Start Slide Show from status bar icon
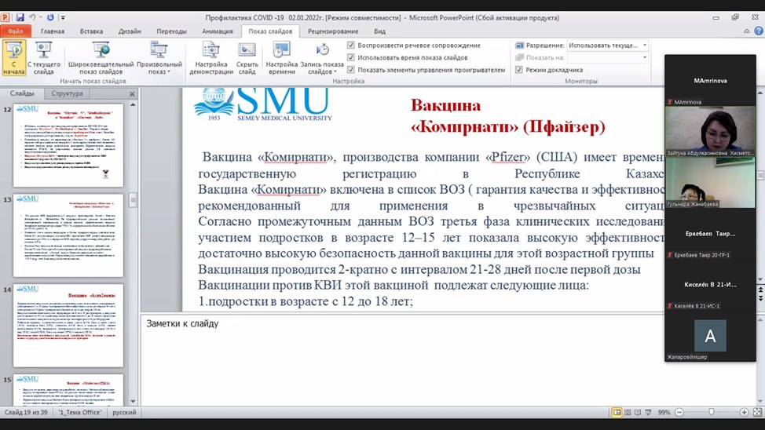Image resolution: width=765 pixels, height=430 pixels. click(649, 413)
